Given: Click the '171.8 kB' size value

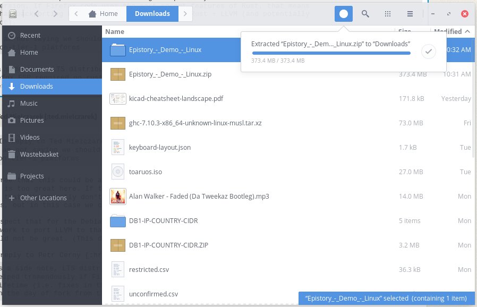Looking at the screenshot, I should coord(411,99).
